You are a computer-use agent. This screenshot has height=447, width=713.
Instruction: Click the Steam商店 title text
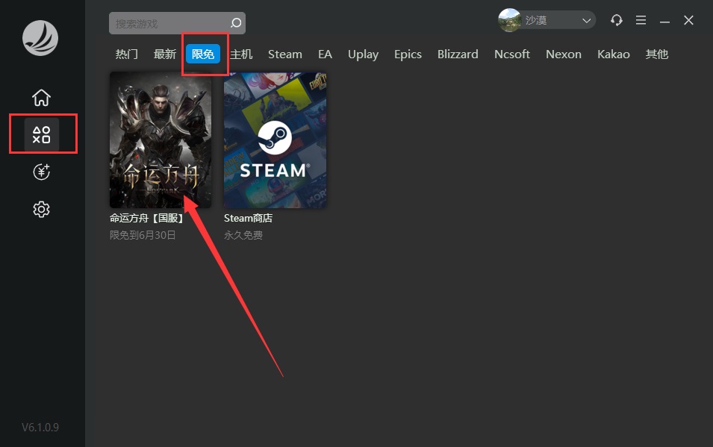point(249,218)
